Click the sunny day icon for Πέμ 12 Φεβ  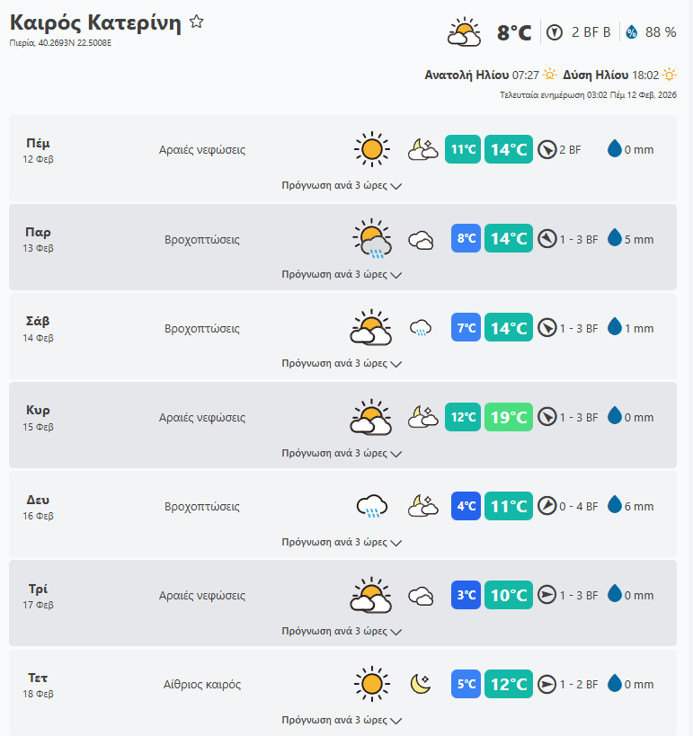coord(371,149)
